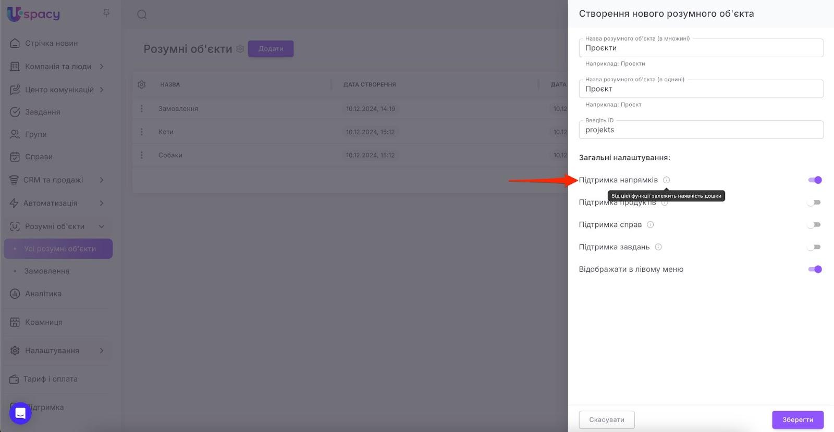Click creation date 10.12.2024, 14:19
834x432 pixels.
click(x=371, y=109)
